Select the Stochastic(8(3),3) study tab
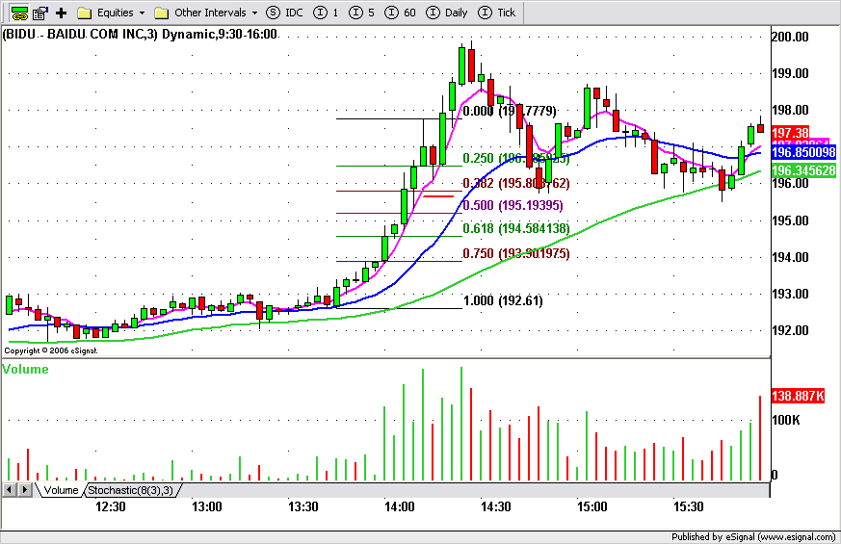 tap(131, 490)
